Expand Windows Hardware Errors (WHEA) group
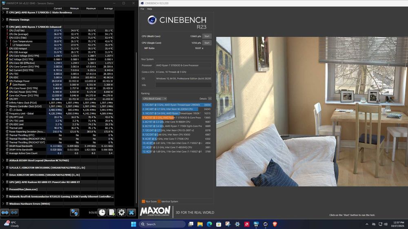The height and width of the screenshot is (229, 408). point(3,204)
